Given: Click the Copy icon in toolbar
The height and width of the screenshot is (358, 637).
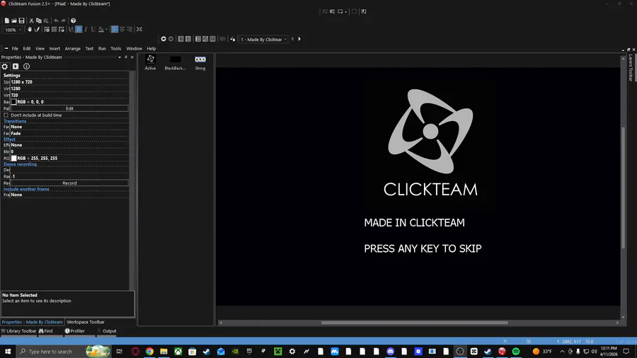Looking at the screenshot, I should point(39,21).
